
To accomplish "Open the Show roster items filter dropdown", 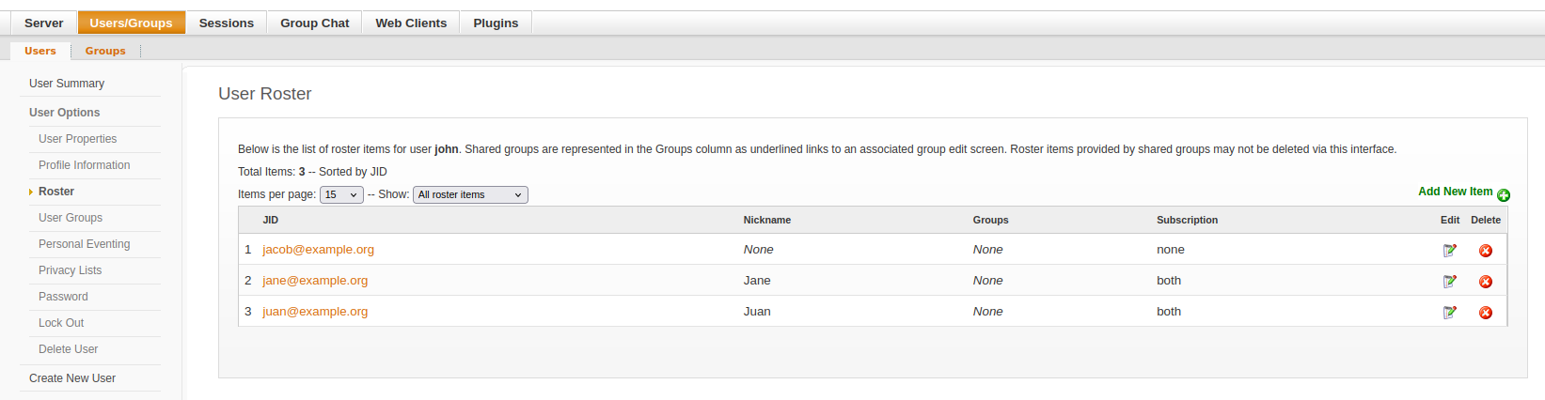I will (x=470, y=195).
